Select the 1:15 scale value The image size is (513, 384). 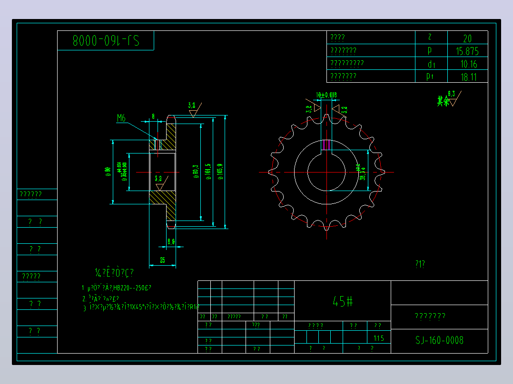pos(379,338)
